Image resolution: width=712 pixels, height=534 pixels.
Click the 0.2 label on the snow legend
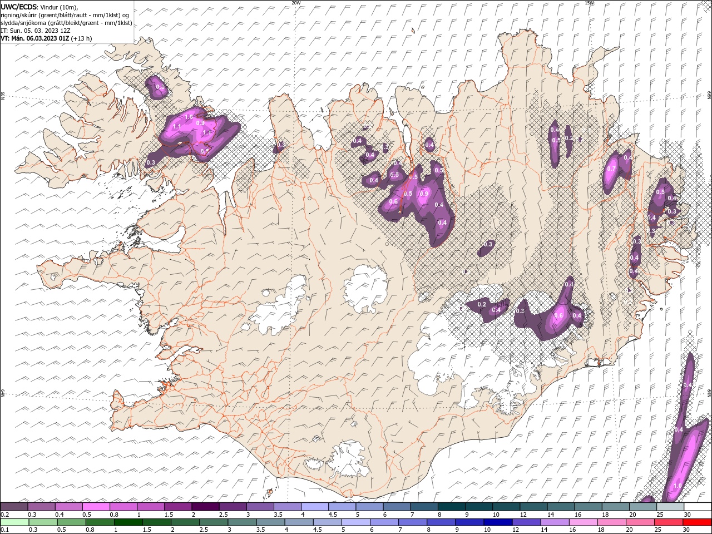(4, 515)
